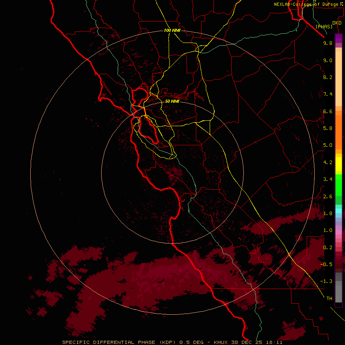This screenshot has width=345, height=345.
Task: Click the 4.2 value on color scale
Action: (328, 163)
